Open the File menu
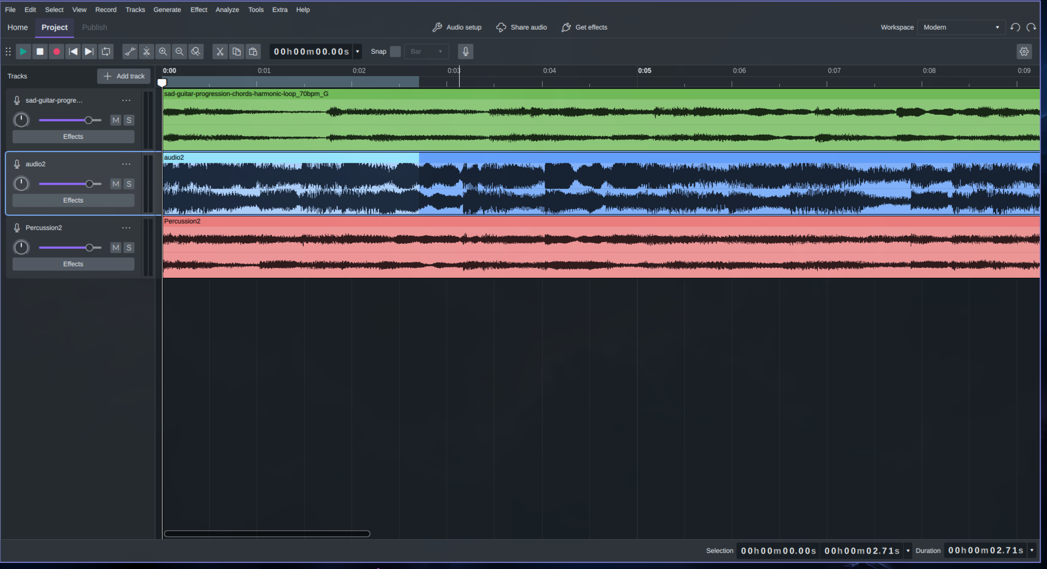 10,10
